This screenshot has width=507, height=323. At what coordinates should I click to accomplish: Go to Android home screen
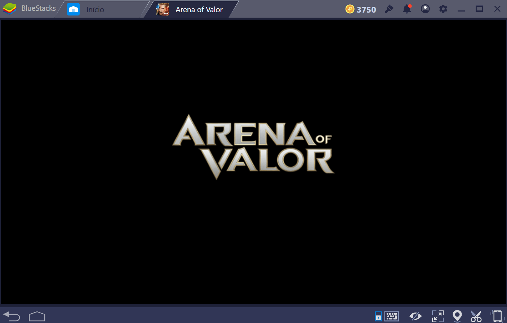[x=37, y=316]
